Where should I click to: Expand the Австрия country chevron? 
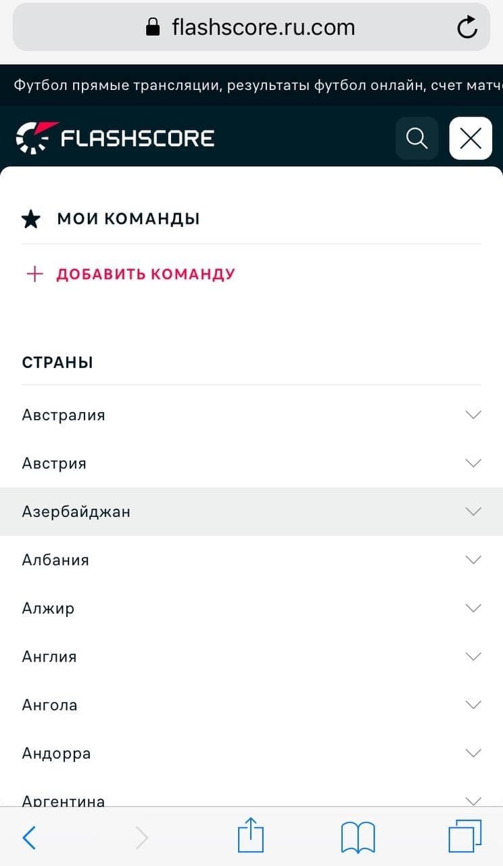pos(473,463)
